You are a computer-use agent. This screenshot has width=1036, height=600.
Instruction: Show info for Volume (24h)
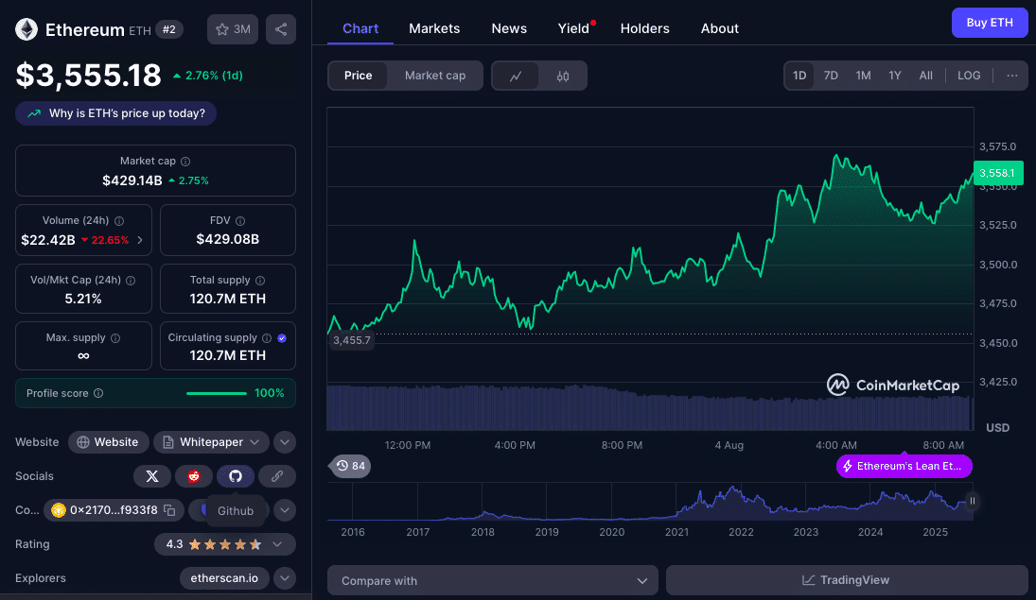(x=119, y=221)
